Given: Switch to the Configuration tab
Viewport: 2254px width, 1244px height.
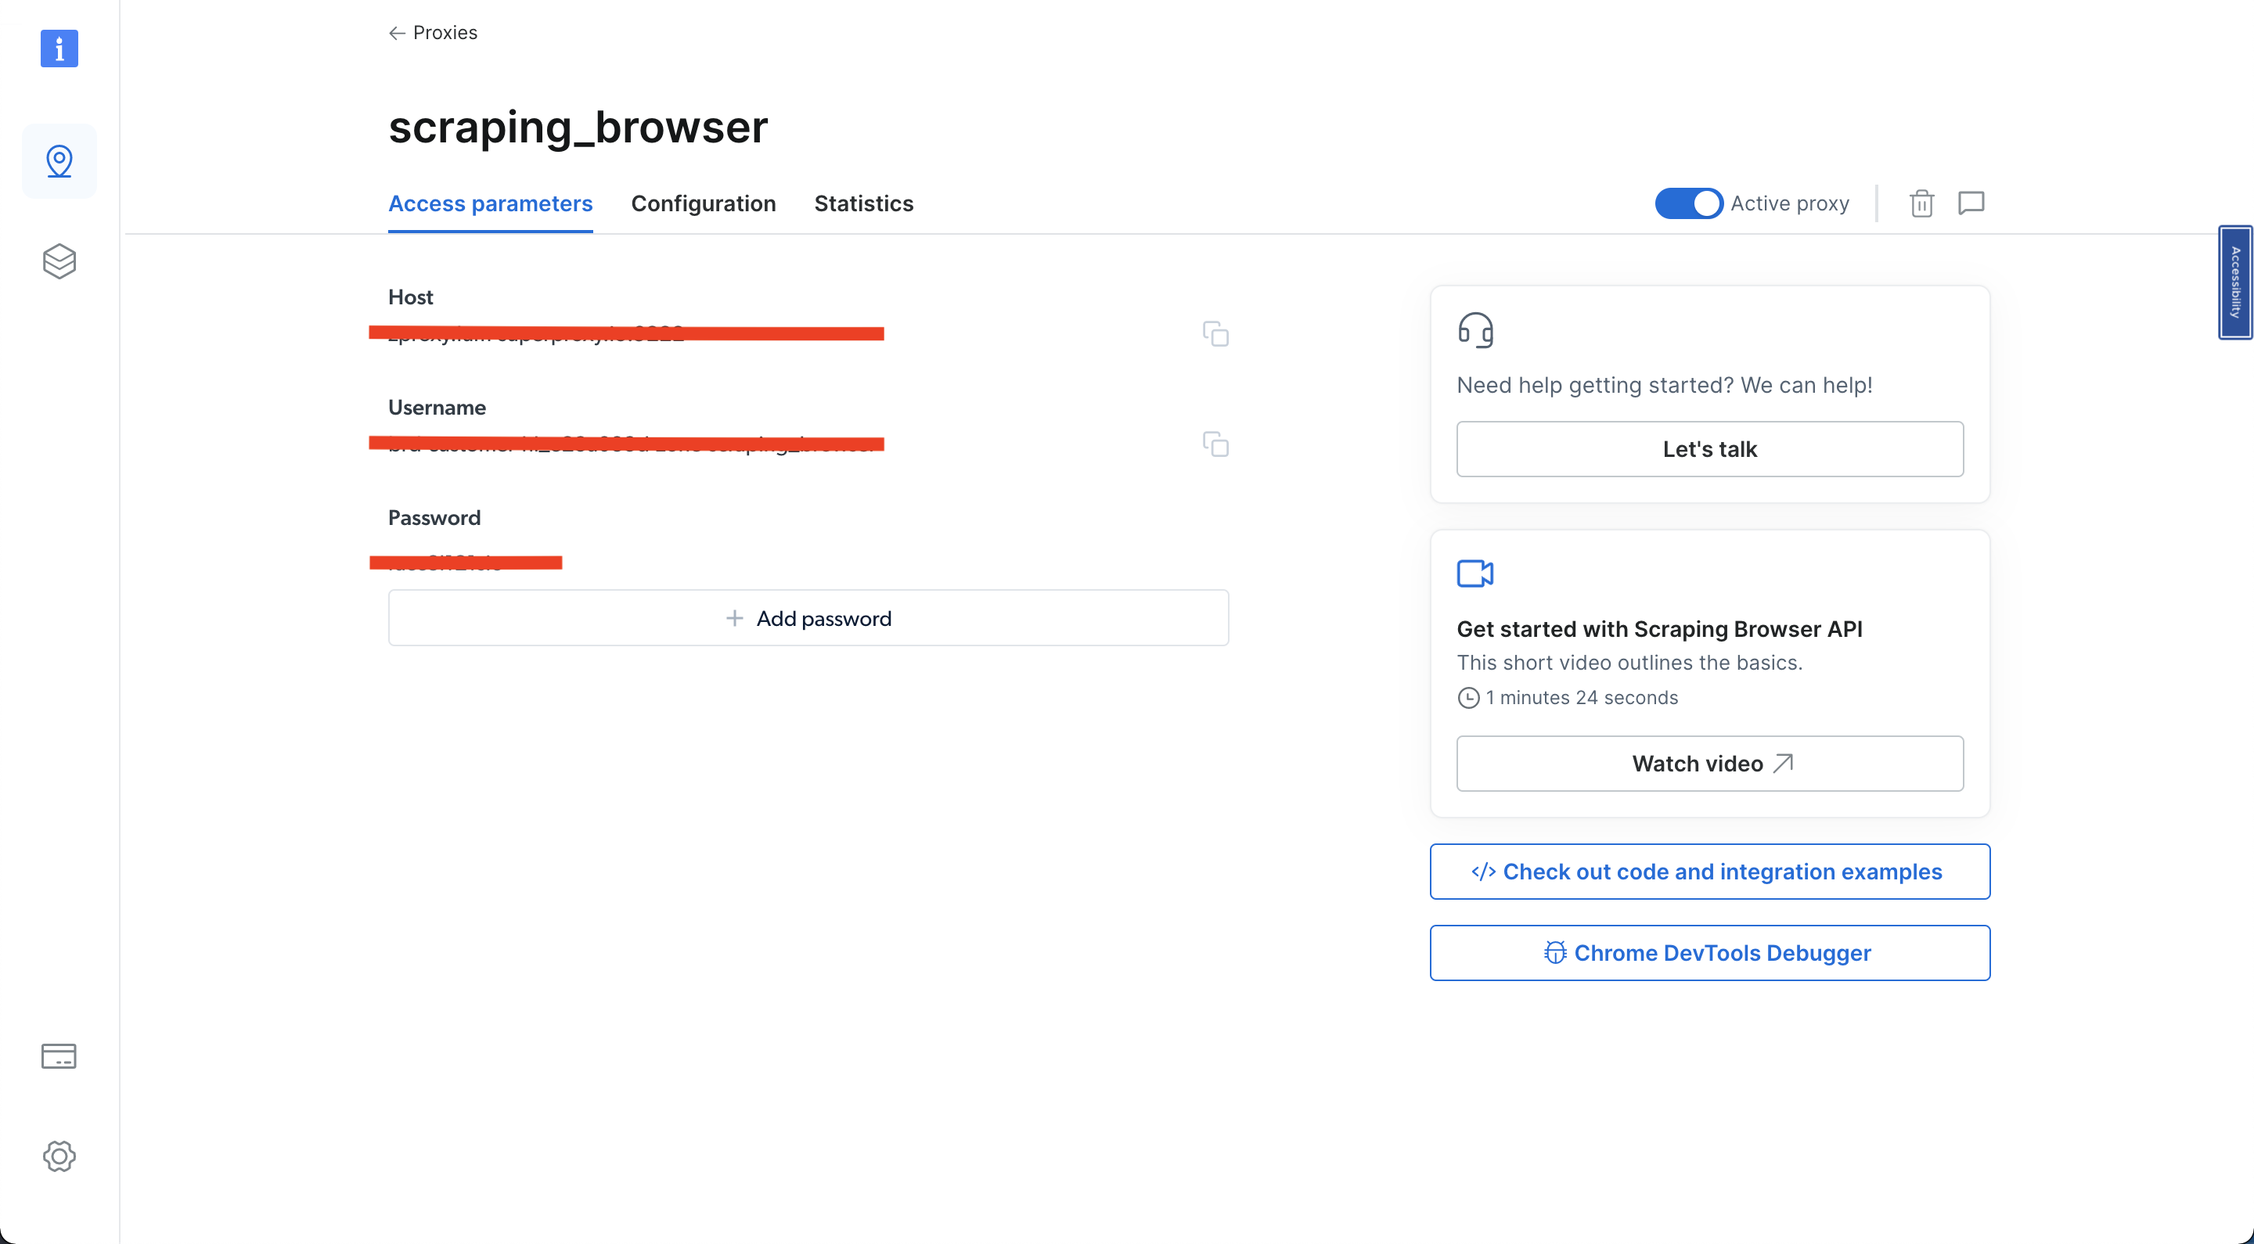Looking at the screenshot, I should (x=704, y=203).
